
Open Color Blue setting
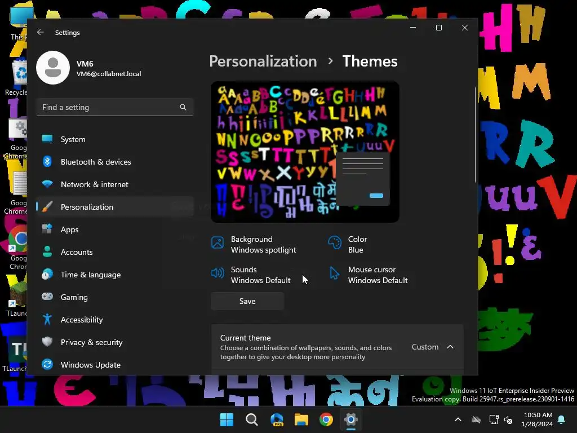click(348, 245)
